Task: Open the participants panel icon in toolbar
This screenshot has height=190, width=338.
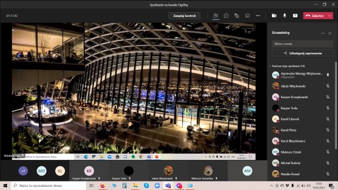Action: coord(215,15)
